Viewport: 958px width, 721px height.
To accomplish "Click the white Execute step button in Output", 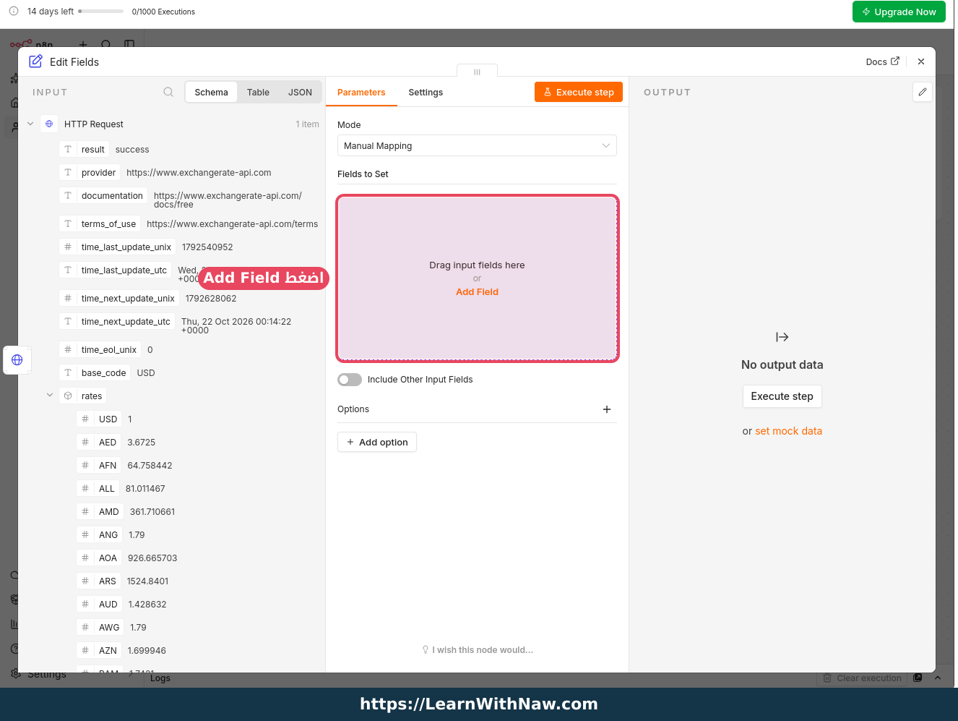I will click(x=782, y=396).
